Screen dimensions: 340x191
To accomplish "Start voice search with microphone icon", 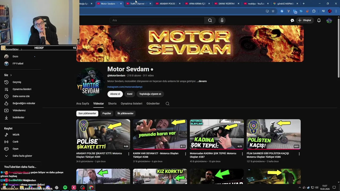I will click(222, 20).
